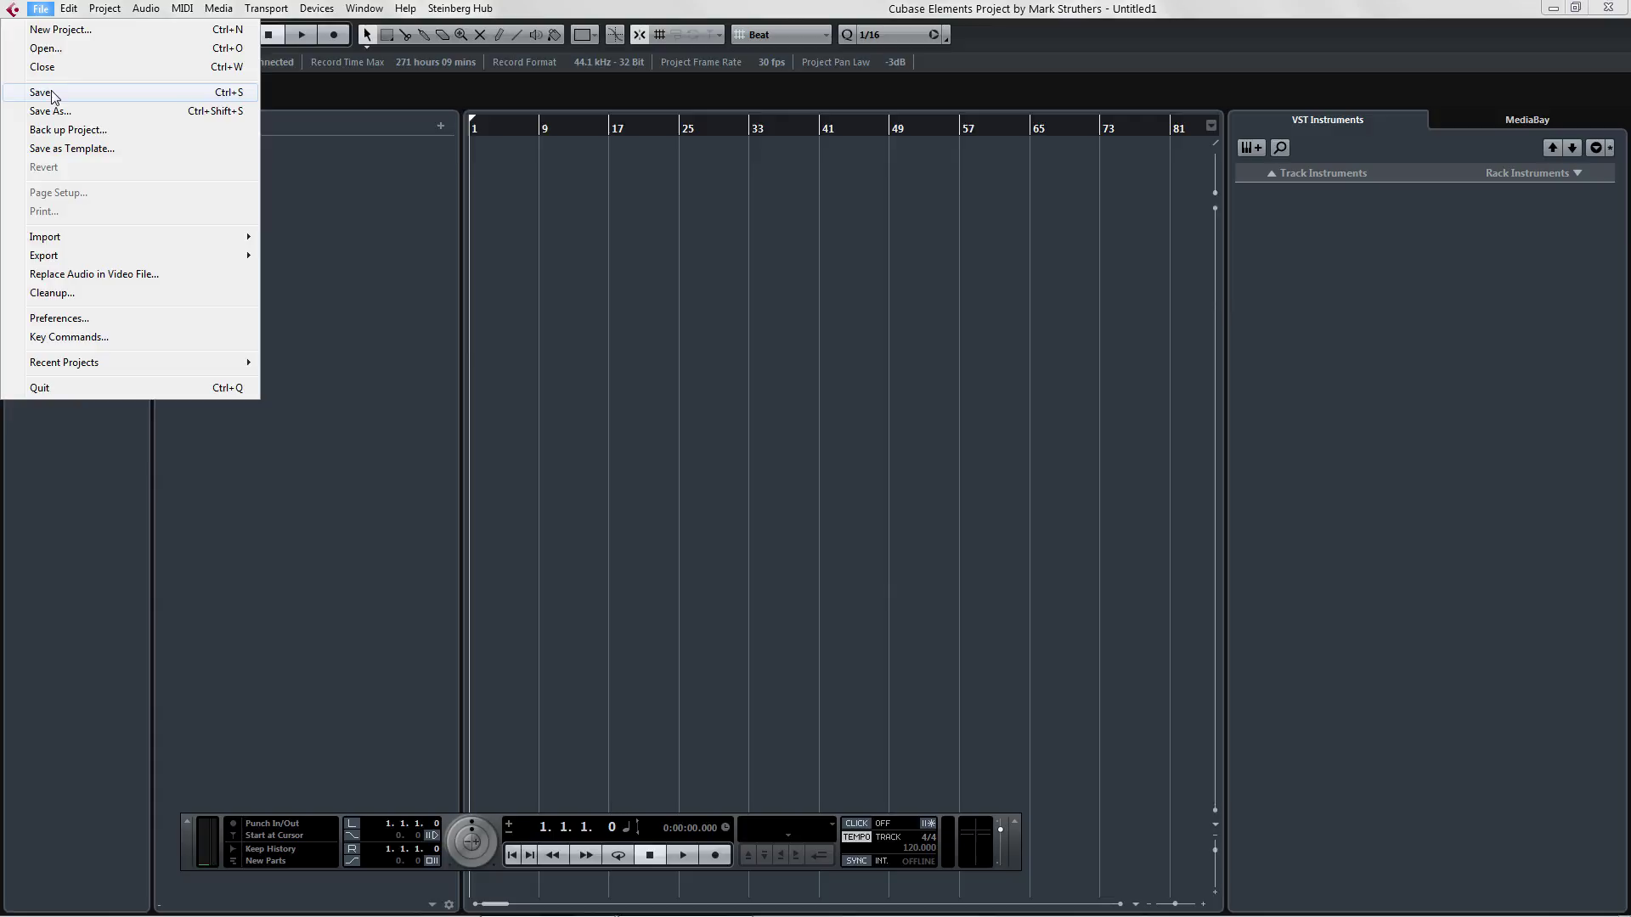Enable the metronome Click in the transport
1631x917 pixels.
[856, 824]
